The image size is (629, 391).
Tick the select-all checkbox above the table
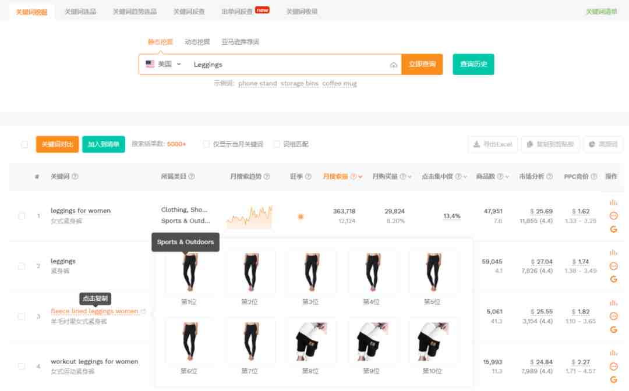tap(24, 144)
